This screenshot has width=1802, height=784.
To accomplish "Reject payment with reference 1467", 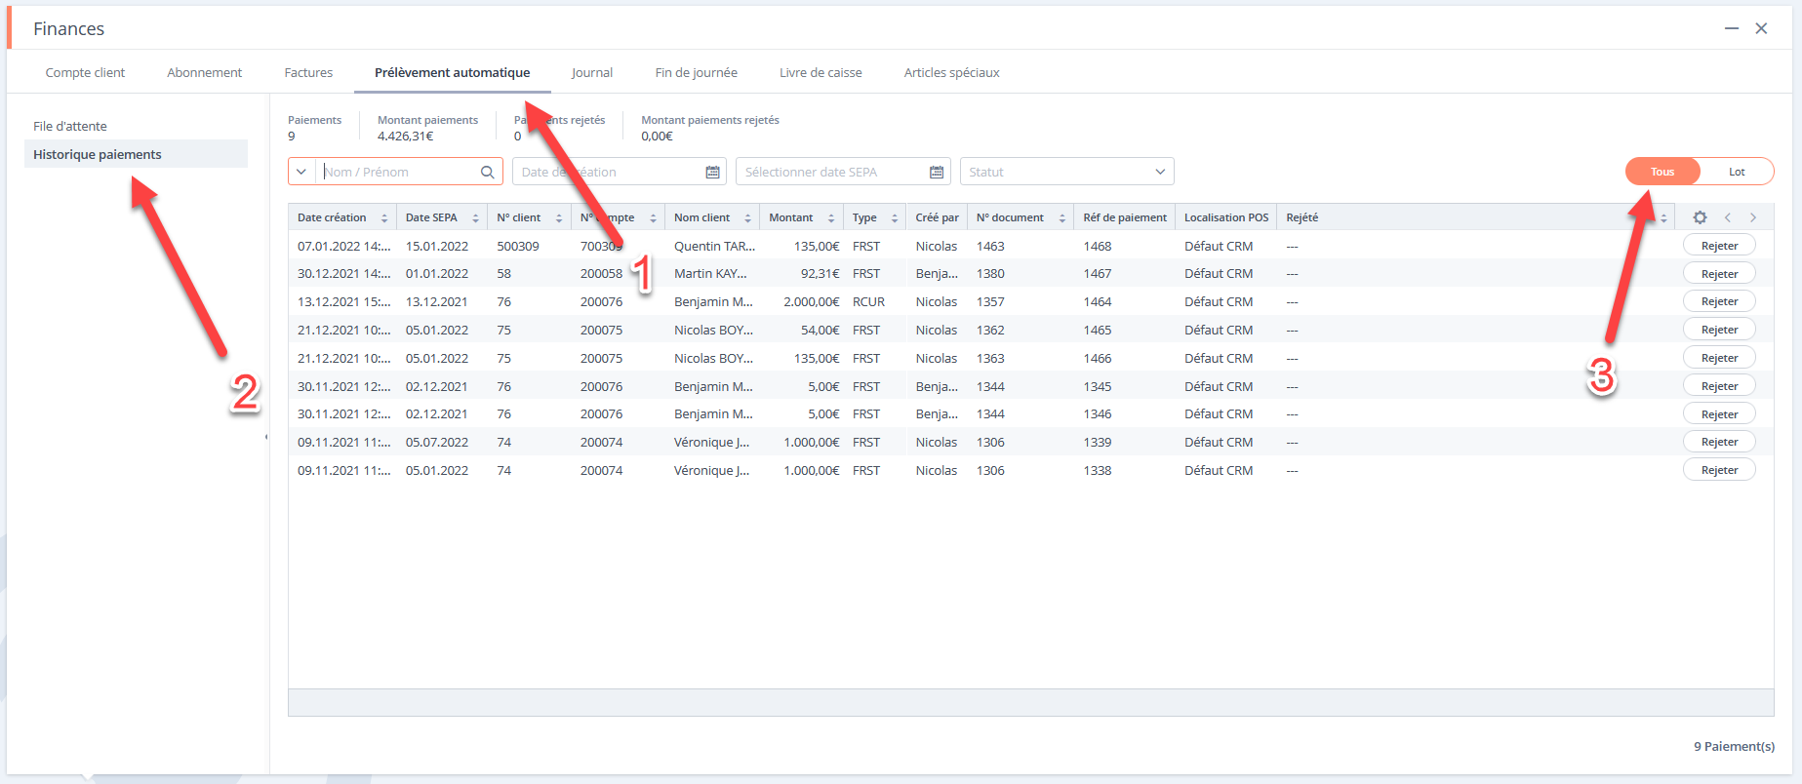I will click(1719, 274).
